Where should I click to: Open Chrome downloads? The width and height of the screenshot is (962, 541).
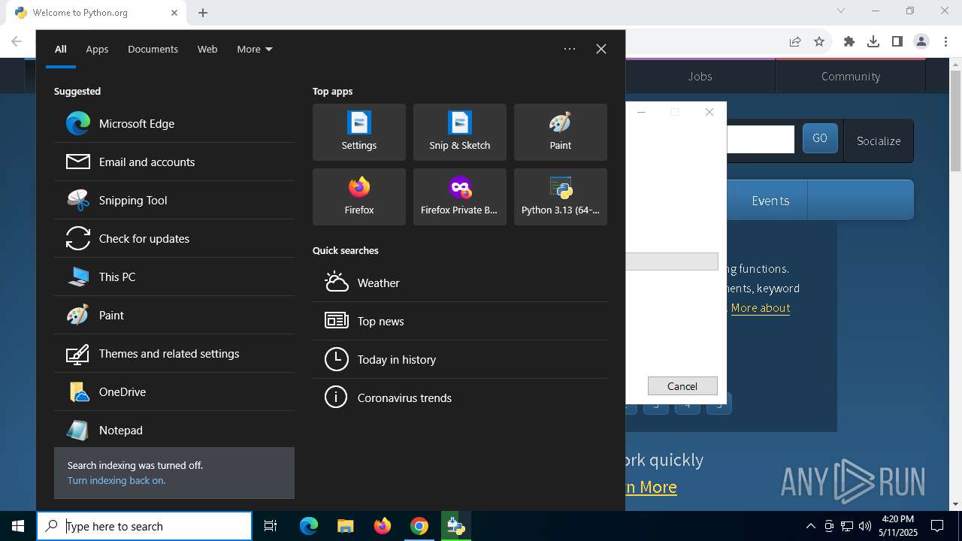pos(873,41)
